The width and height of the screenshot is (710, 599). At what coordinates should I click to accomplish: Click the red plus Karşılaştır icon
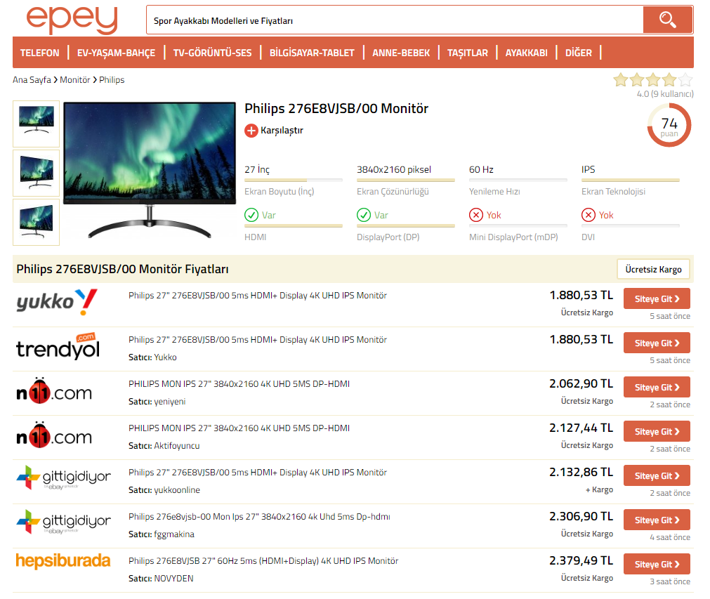(251, 131)
